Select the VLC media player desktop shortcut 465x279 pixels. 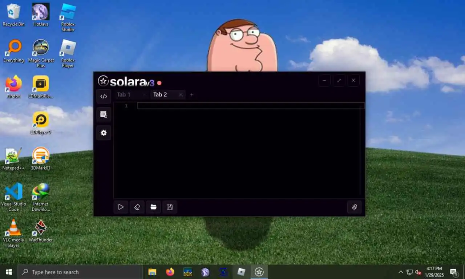pyautogui.click(x=13, y=233)
